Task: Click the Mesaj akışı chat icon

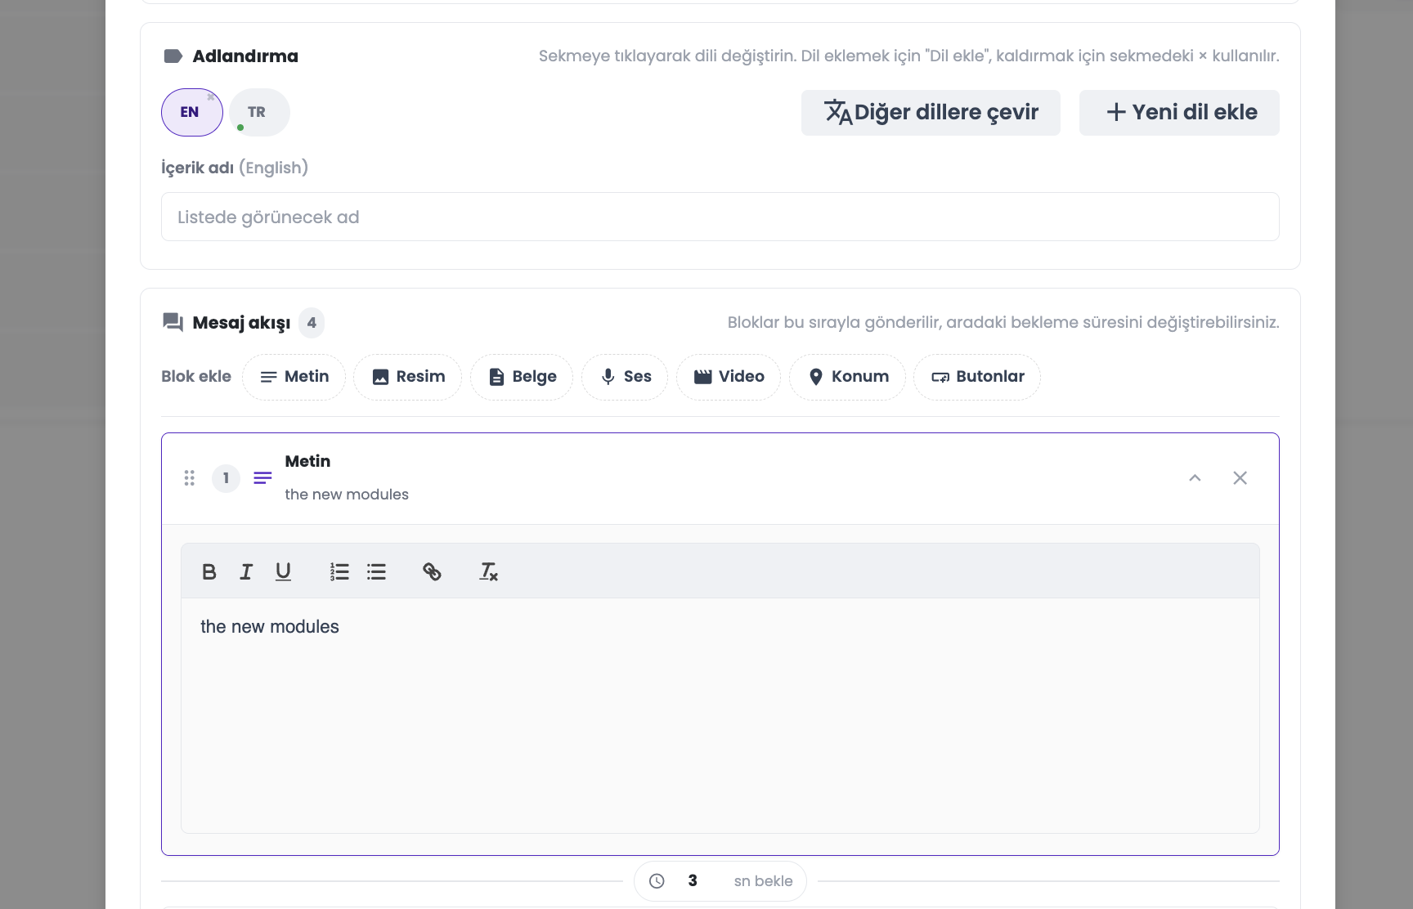Action: (x=173, y=322)
